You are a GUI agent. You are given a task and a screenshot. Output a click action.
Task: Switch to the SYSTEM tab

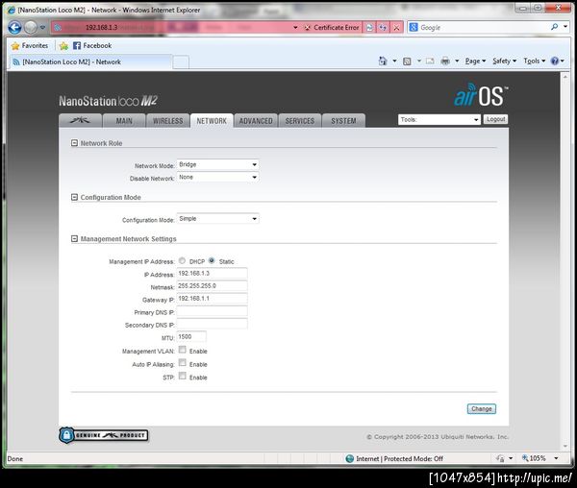343,121
